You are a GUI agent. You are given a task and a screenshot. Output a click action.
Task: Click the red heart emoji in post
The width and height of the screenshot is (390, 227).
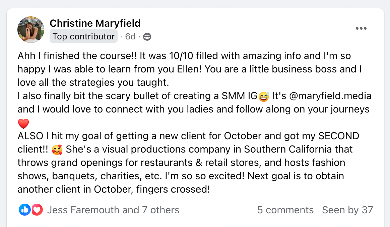pos(23,124)
